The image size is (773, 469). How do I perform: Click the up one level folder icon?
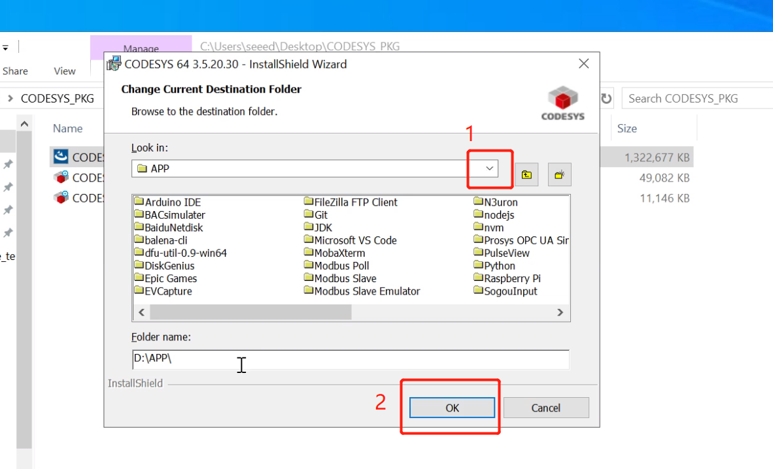coord(526,175)
